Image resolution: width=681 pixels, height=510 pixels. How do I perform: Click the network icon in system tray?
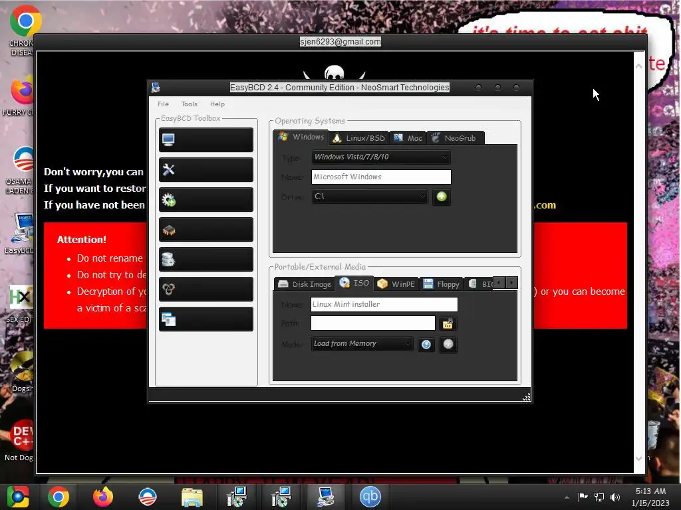(599, 497)
